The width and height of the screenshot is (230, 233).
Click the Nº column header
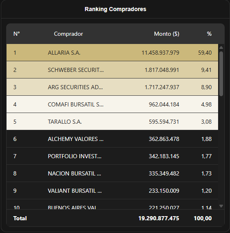[x=16, y=34]
